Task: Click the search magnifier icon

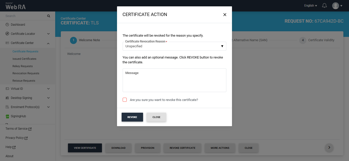Action: click(49, 16)
